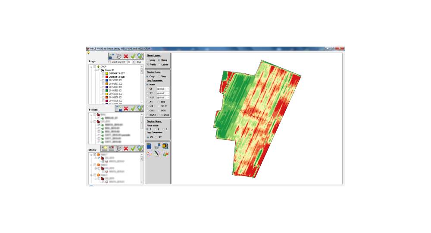This screenshot has height=233, width=431.
Task: Click the magnifier check icon in Maps toolbar
Action: pos(140,148)
